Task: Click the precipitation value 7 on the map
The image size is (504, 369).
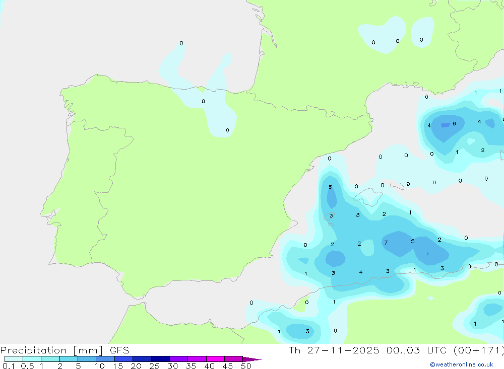Action: click(386, 243)
